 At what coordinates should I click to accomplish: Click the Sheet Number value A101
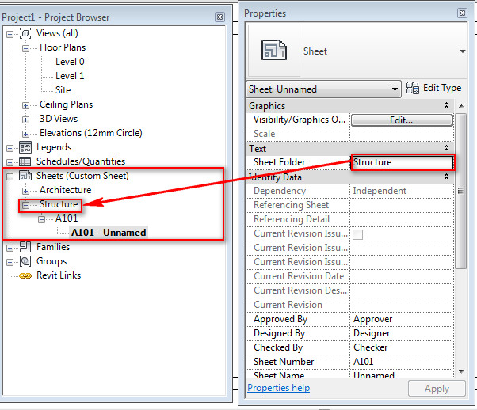click(363, 362)
